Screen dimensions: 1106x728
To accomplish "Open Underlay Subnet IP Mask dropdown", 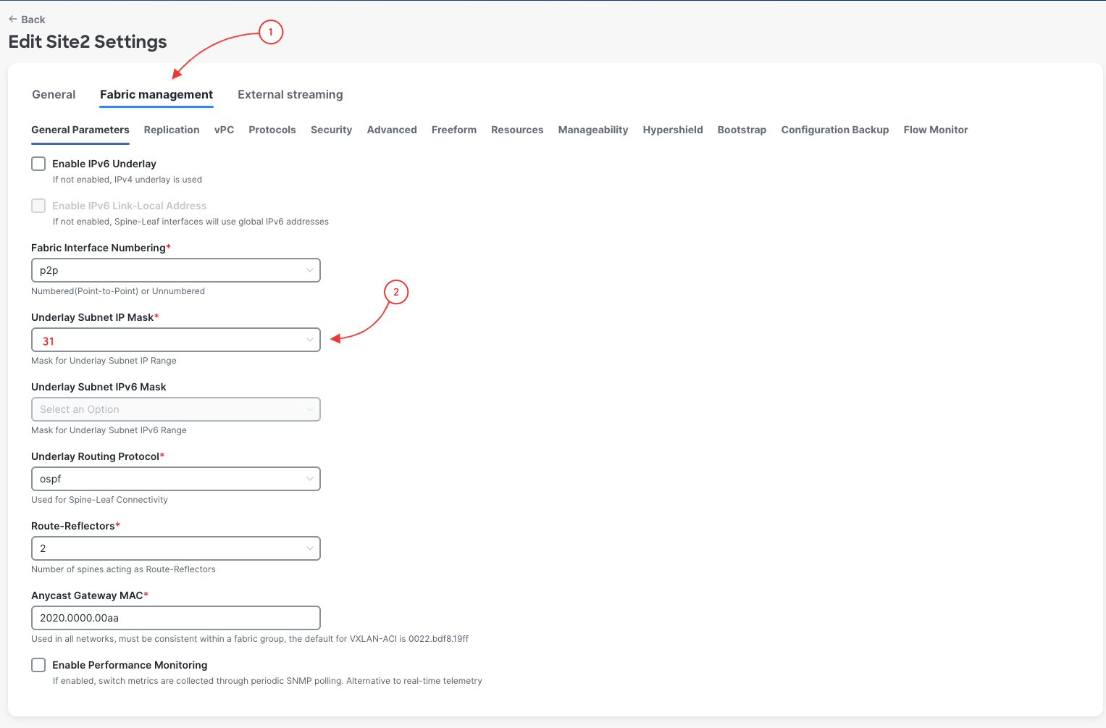I will click(x=176, y=340).
